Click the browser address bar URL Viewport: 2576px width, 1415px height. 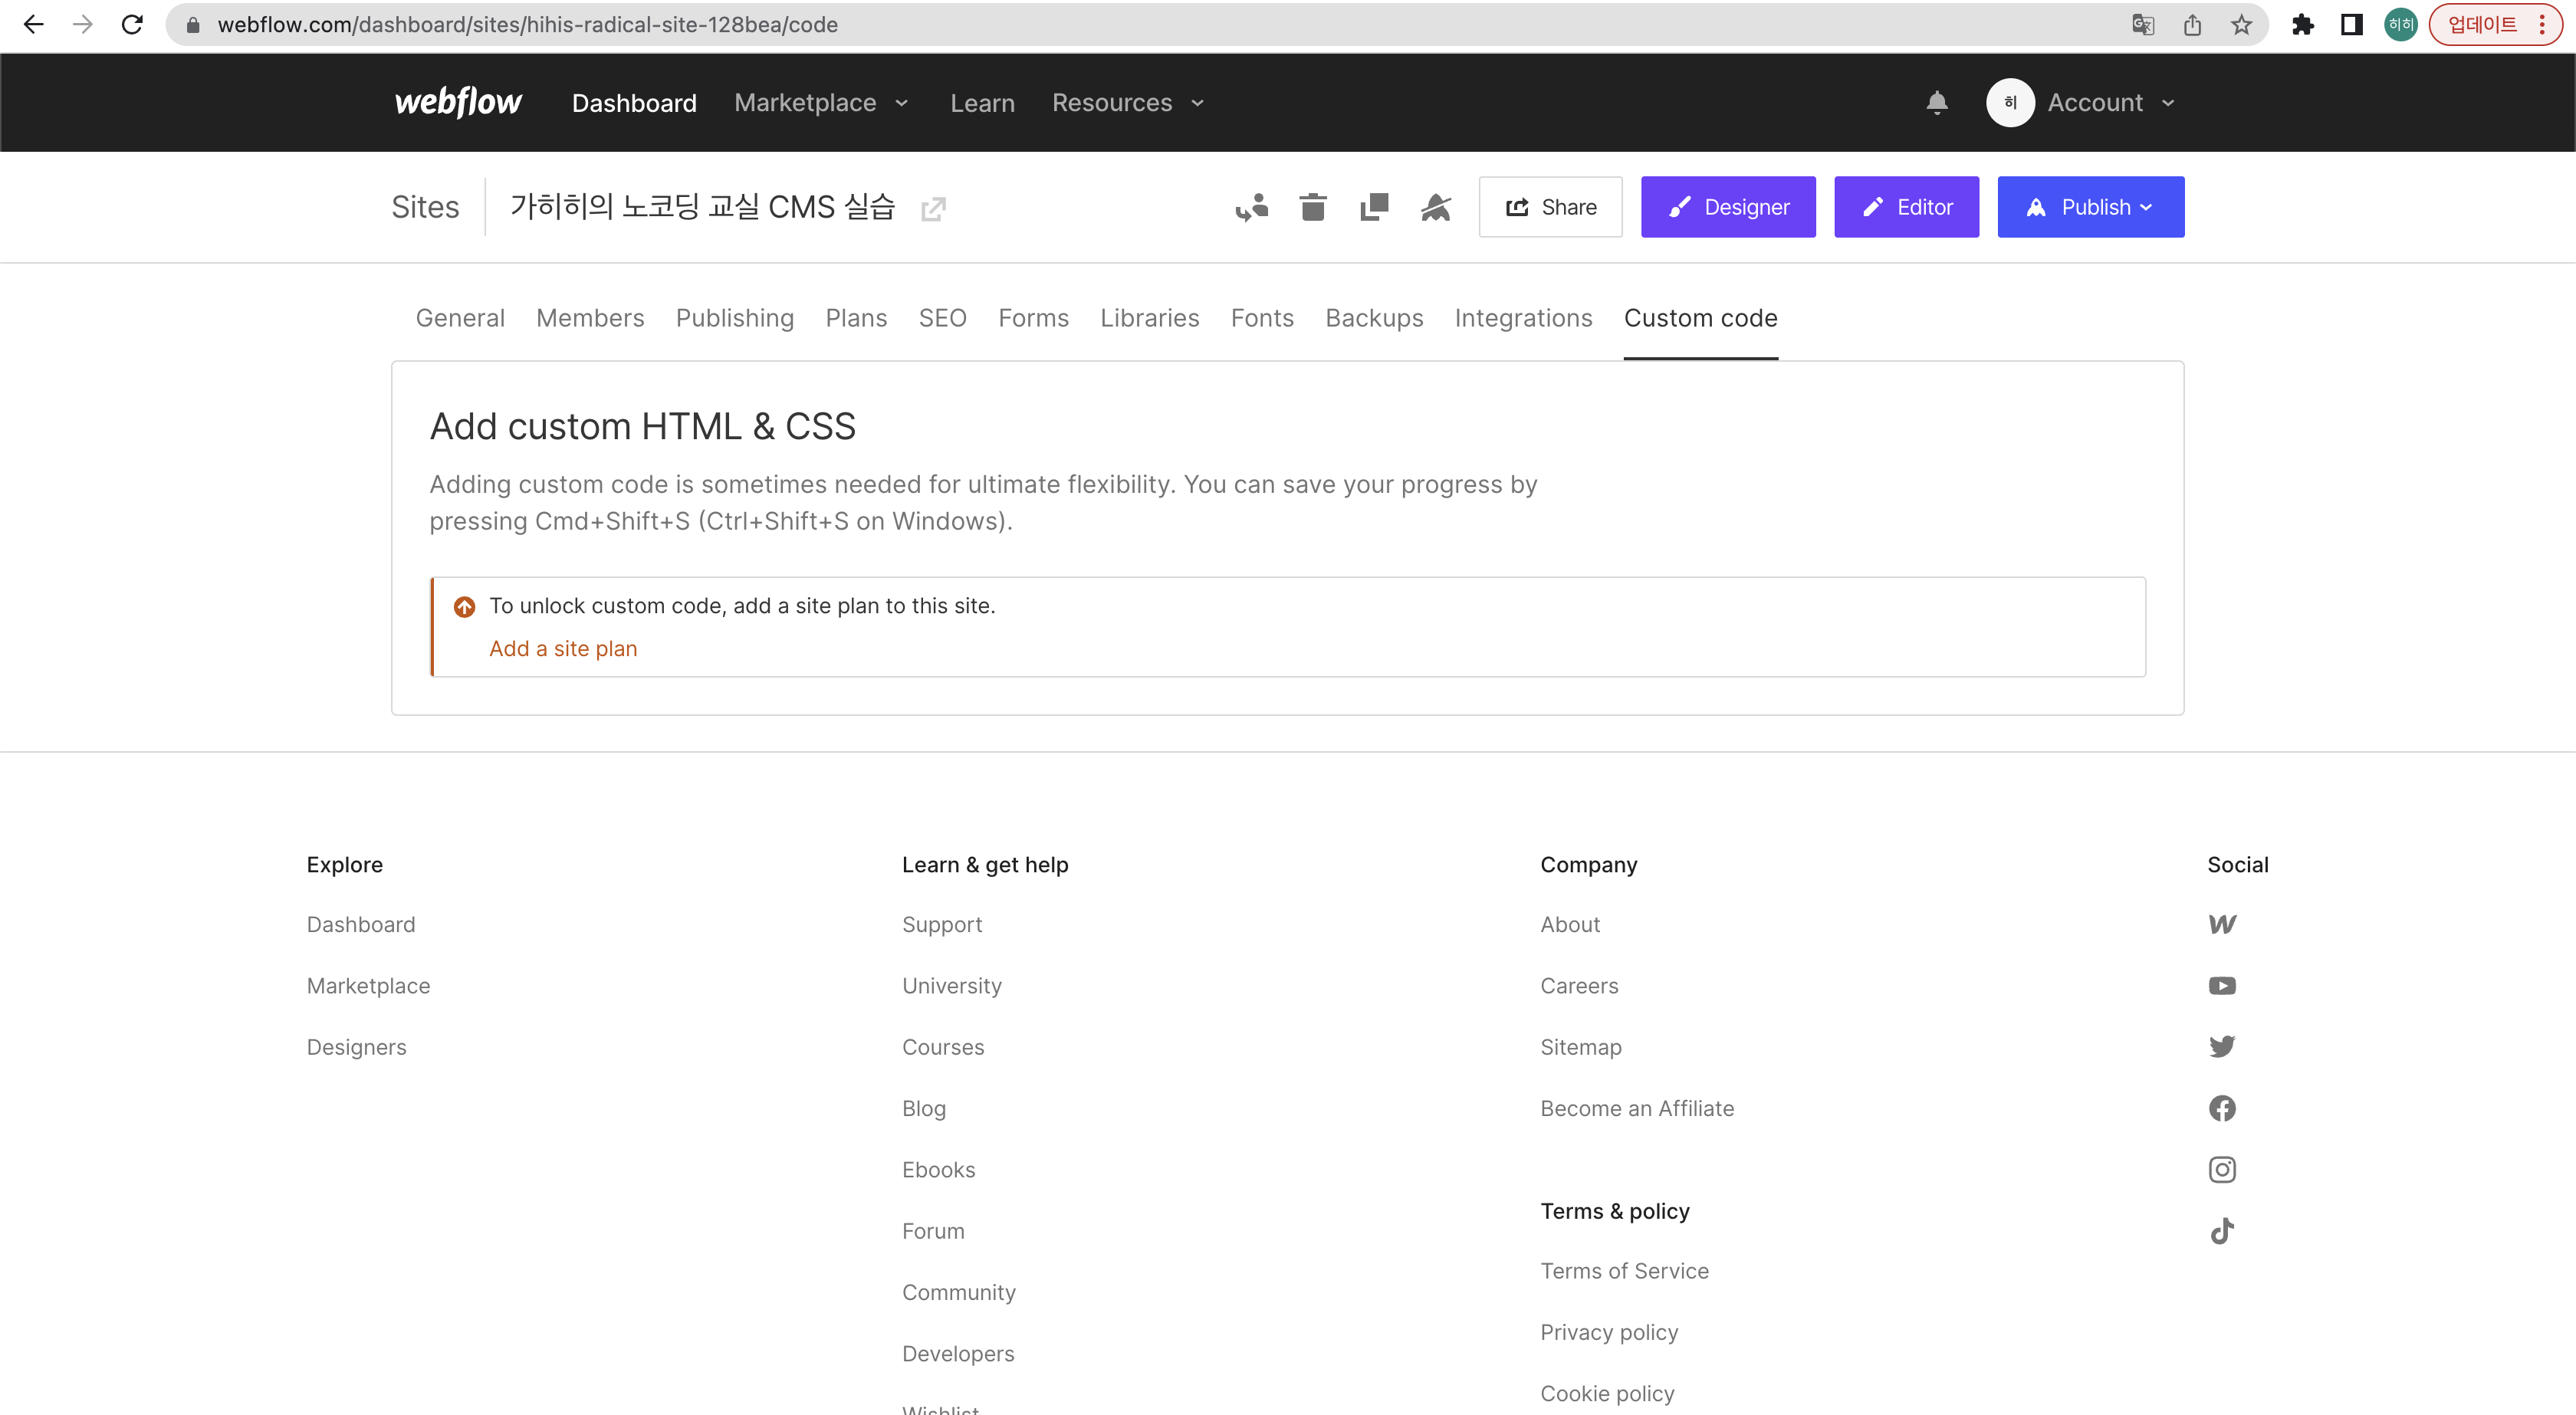pos(527,24)
